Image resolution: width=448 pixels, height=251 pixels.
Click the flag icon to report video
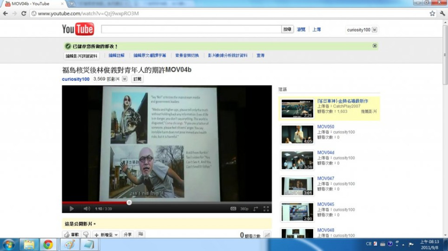[x=140, y=235]
